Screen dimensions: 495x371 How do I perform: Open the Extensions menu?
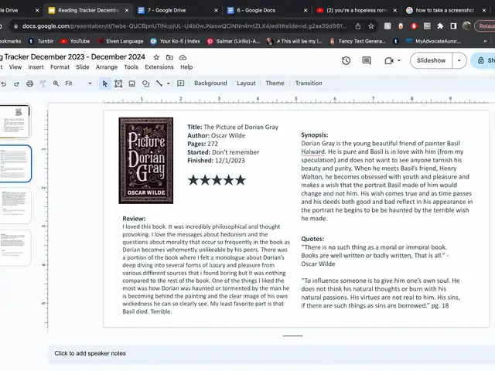pyautogui.click(x=159, y=67)
